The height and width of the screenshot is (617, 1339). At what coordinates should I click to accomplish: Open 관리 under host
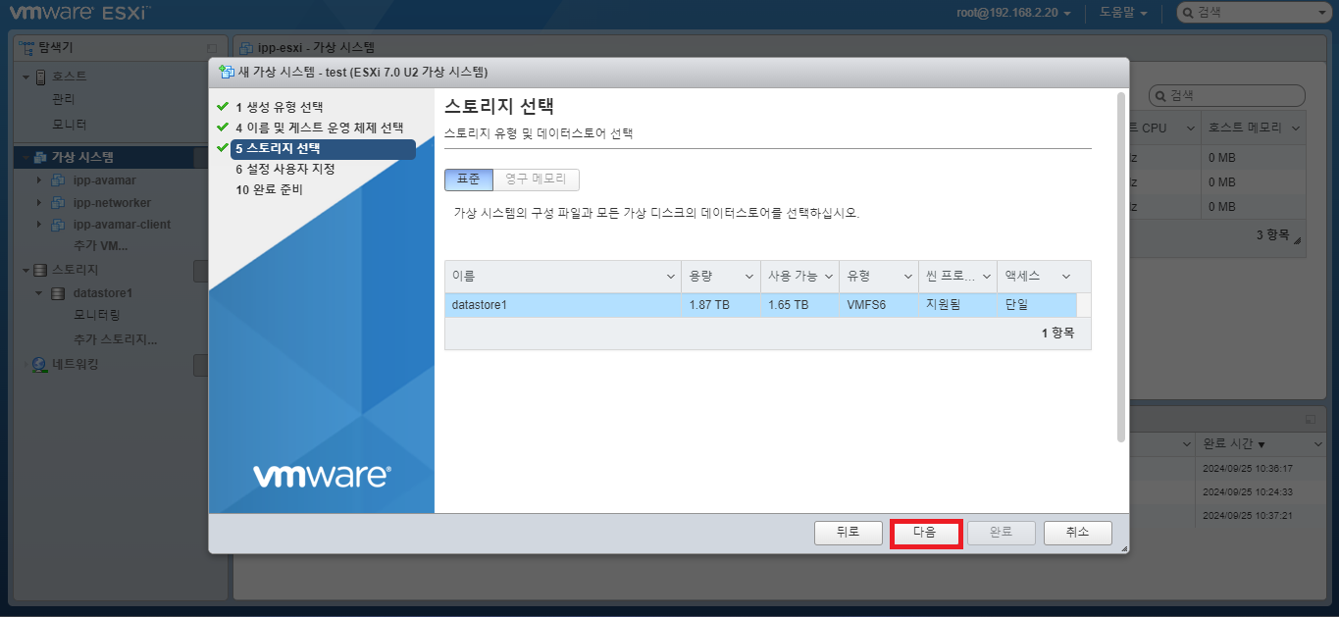pos(63,99)
